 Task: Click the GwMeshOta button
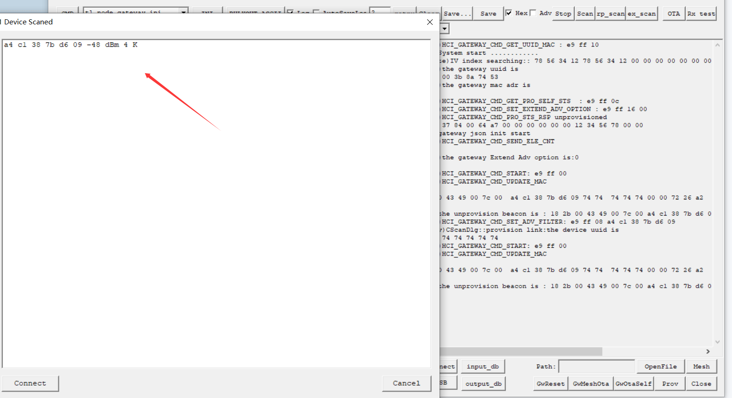click(591, 384)
